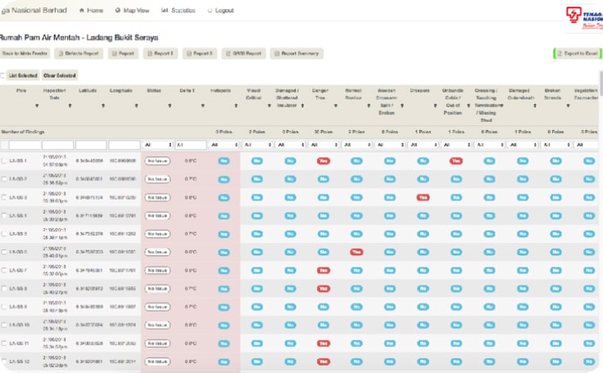Export the table to Excel
Viewport: 603px width, 373px height.
point(578,53)
